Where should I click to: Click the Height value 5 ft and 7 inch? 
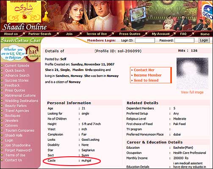(91, 124)
